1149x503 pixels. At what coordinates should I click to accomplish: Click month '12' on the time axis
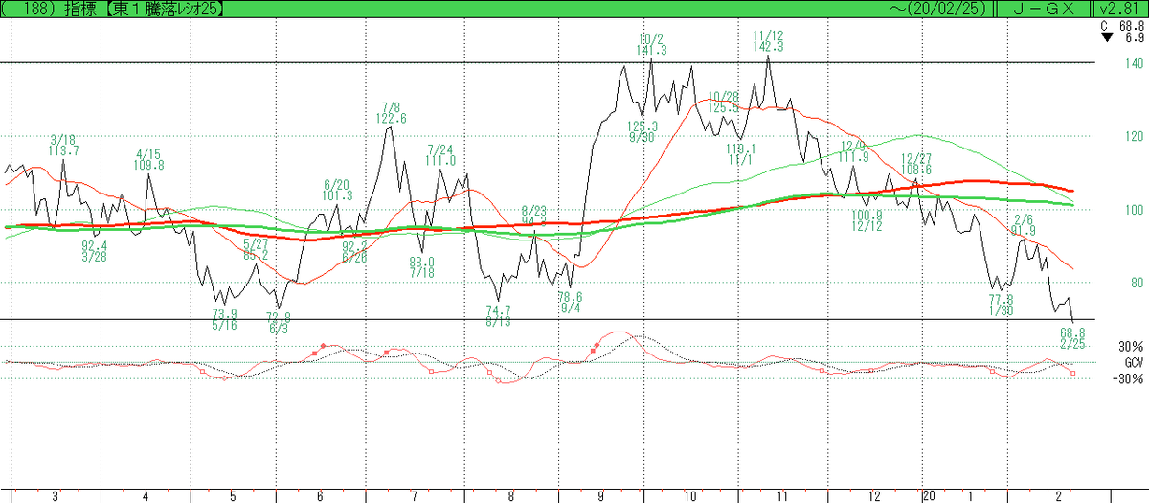click(874, 496)
